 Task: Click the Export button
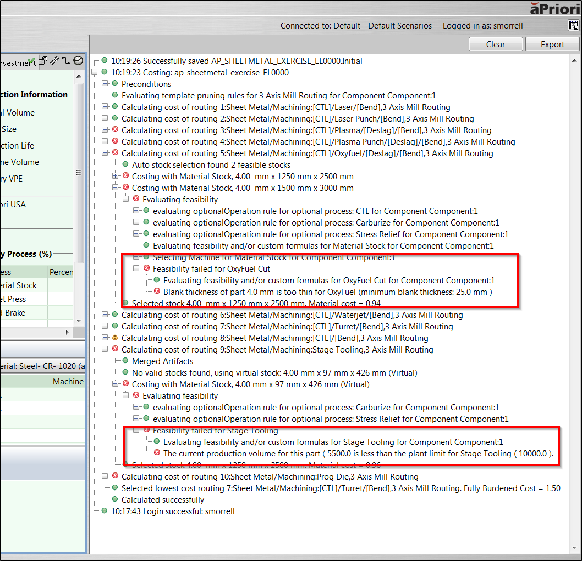[x=552, y=45]
